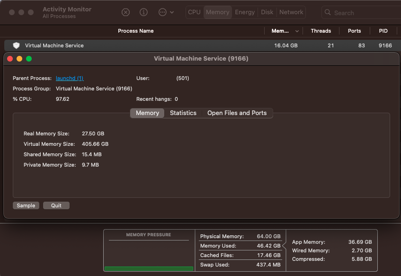This screenshot has height=276, width=401.
Task: Click PID 9166 in the process row
Action: pyautogui.click(x=385, y=45)
